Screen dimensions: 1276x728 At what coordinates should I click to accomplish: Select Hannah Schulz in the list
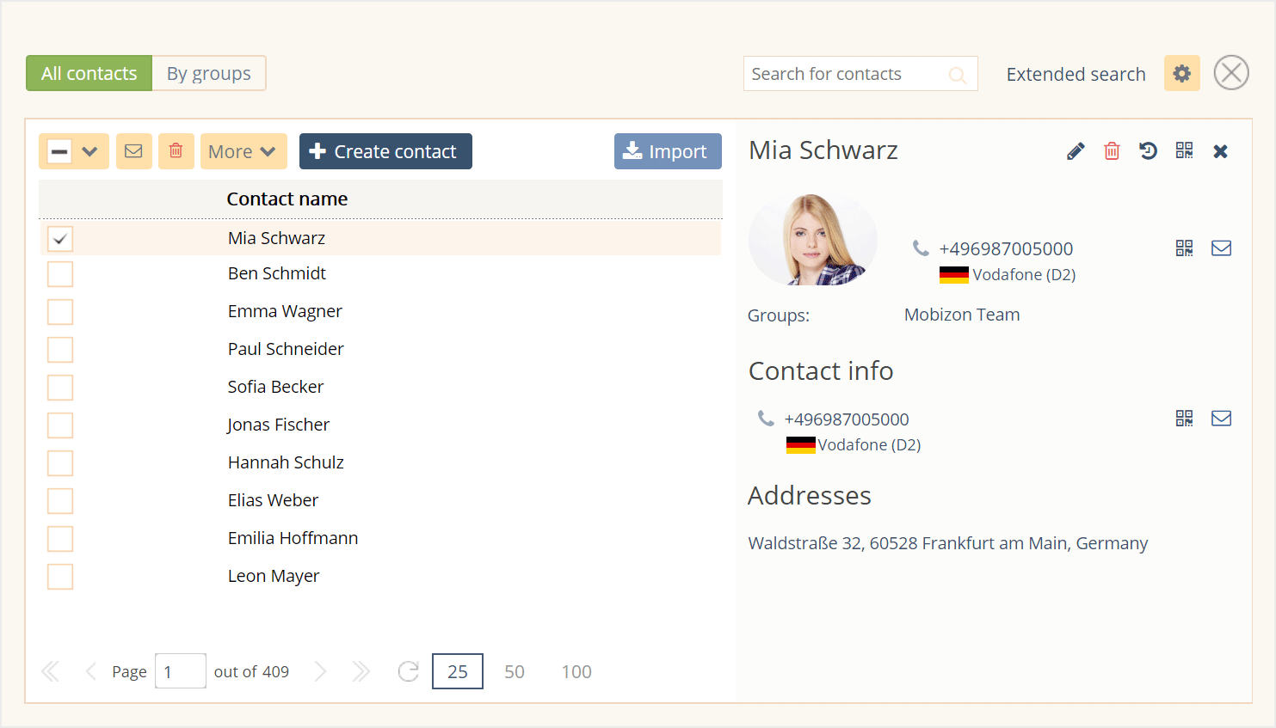pos(286,462)
